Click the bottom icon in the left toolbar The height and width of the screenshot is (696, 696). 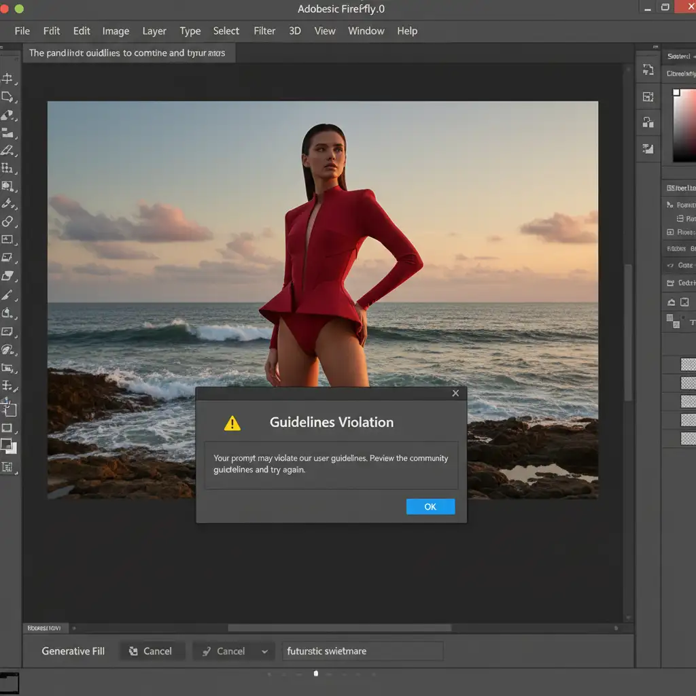coord(8,467)
